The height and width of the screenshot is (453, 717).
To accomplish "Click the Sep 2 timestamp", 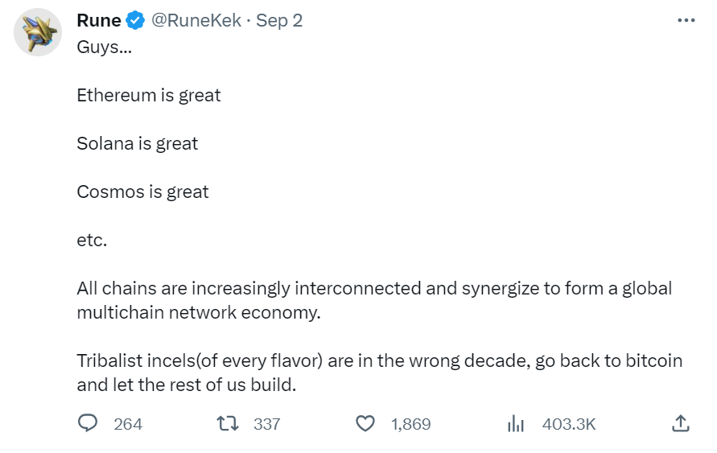I will coord(279,22).
